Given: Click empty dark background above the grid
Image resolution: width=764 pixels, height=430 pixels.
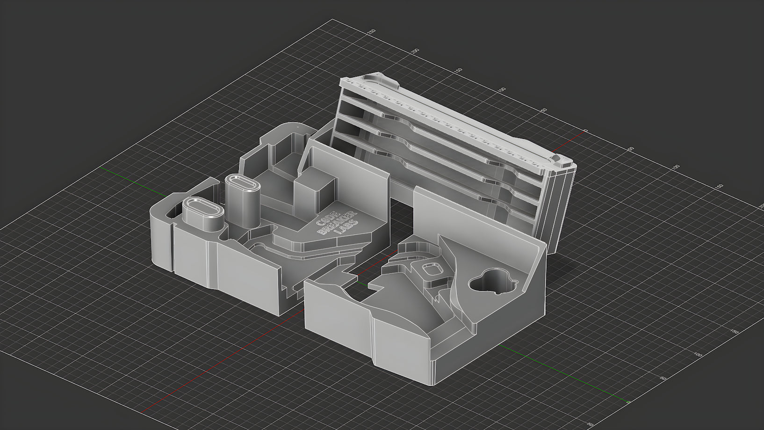Looking at the screenshot, I should (140, 47).
